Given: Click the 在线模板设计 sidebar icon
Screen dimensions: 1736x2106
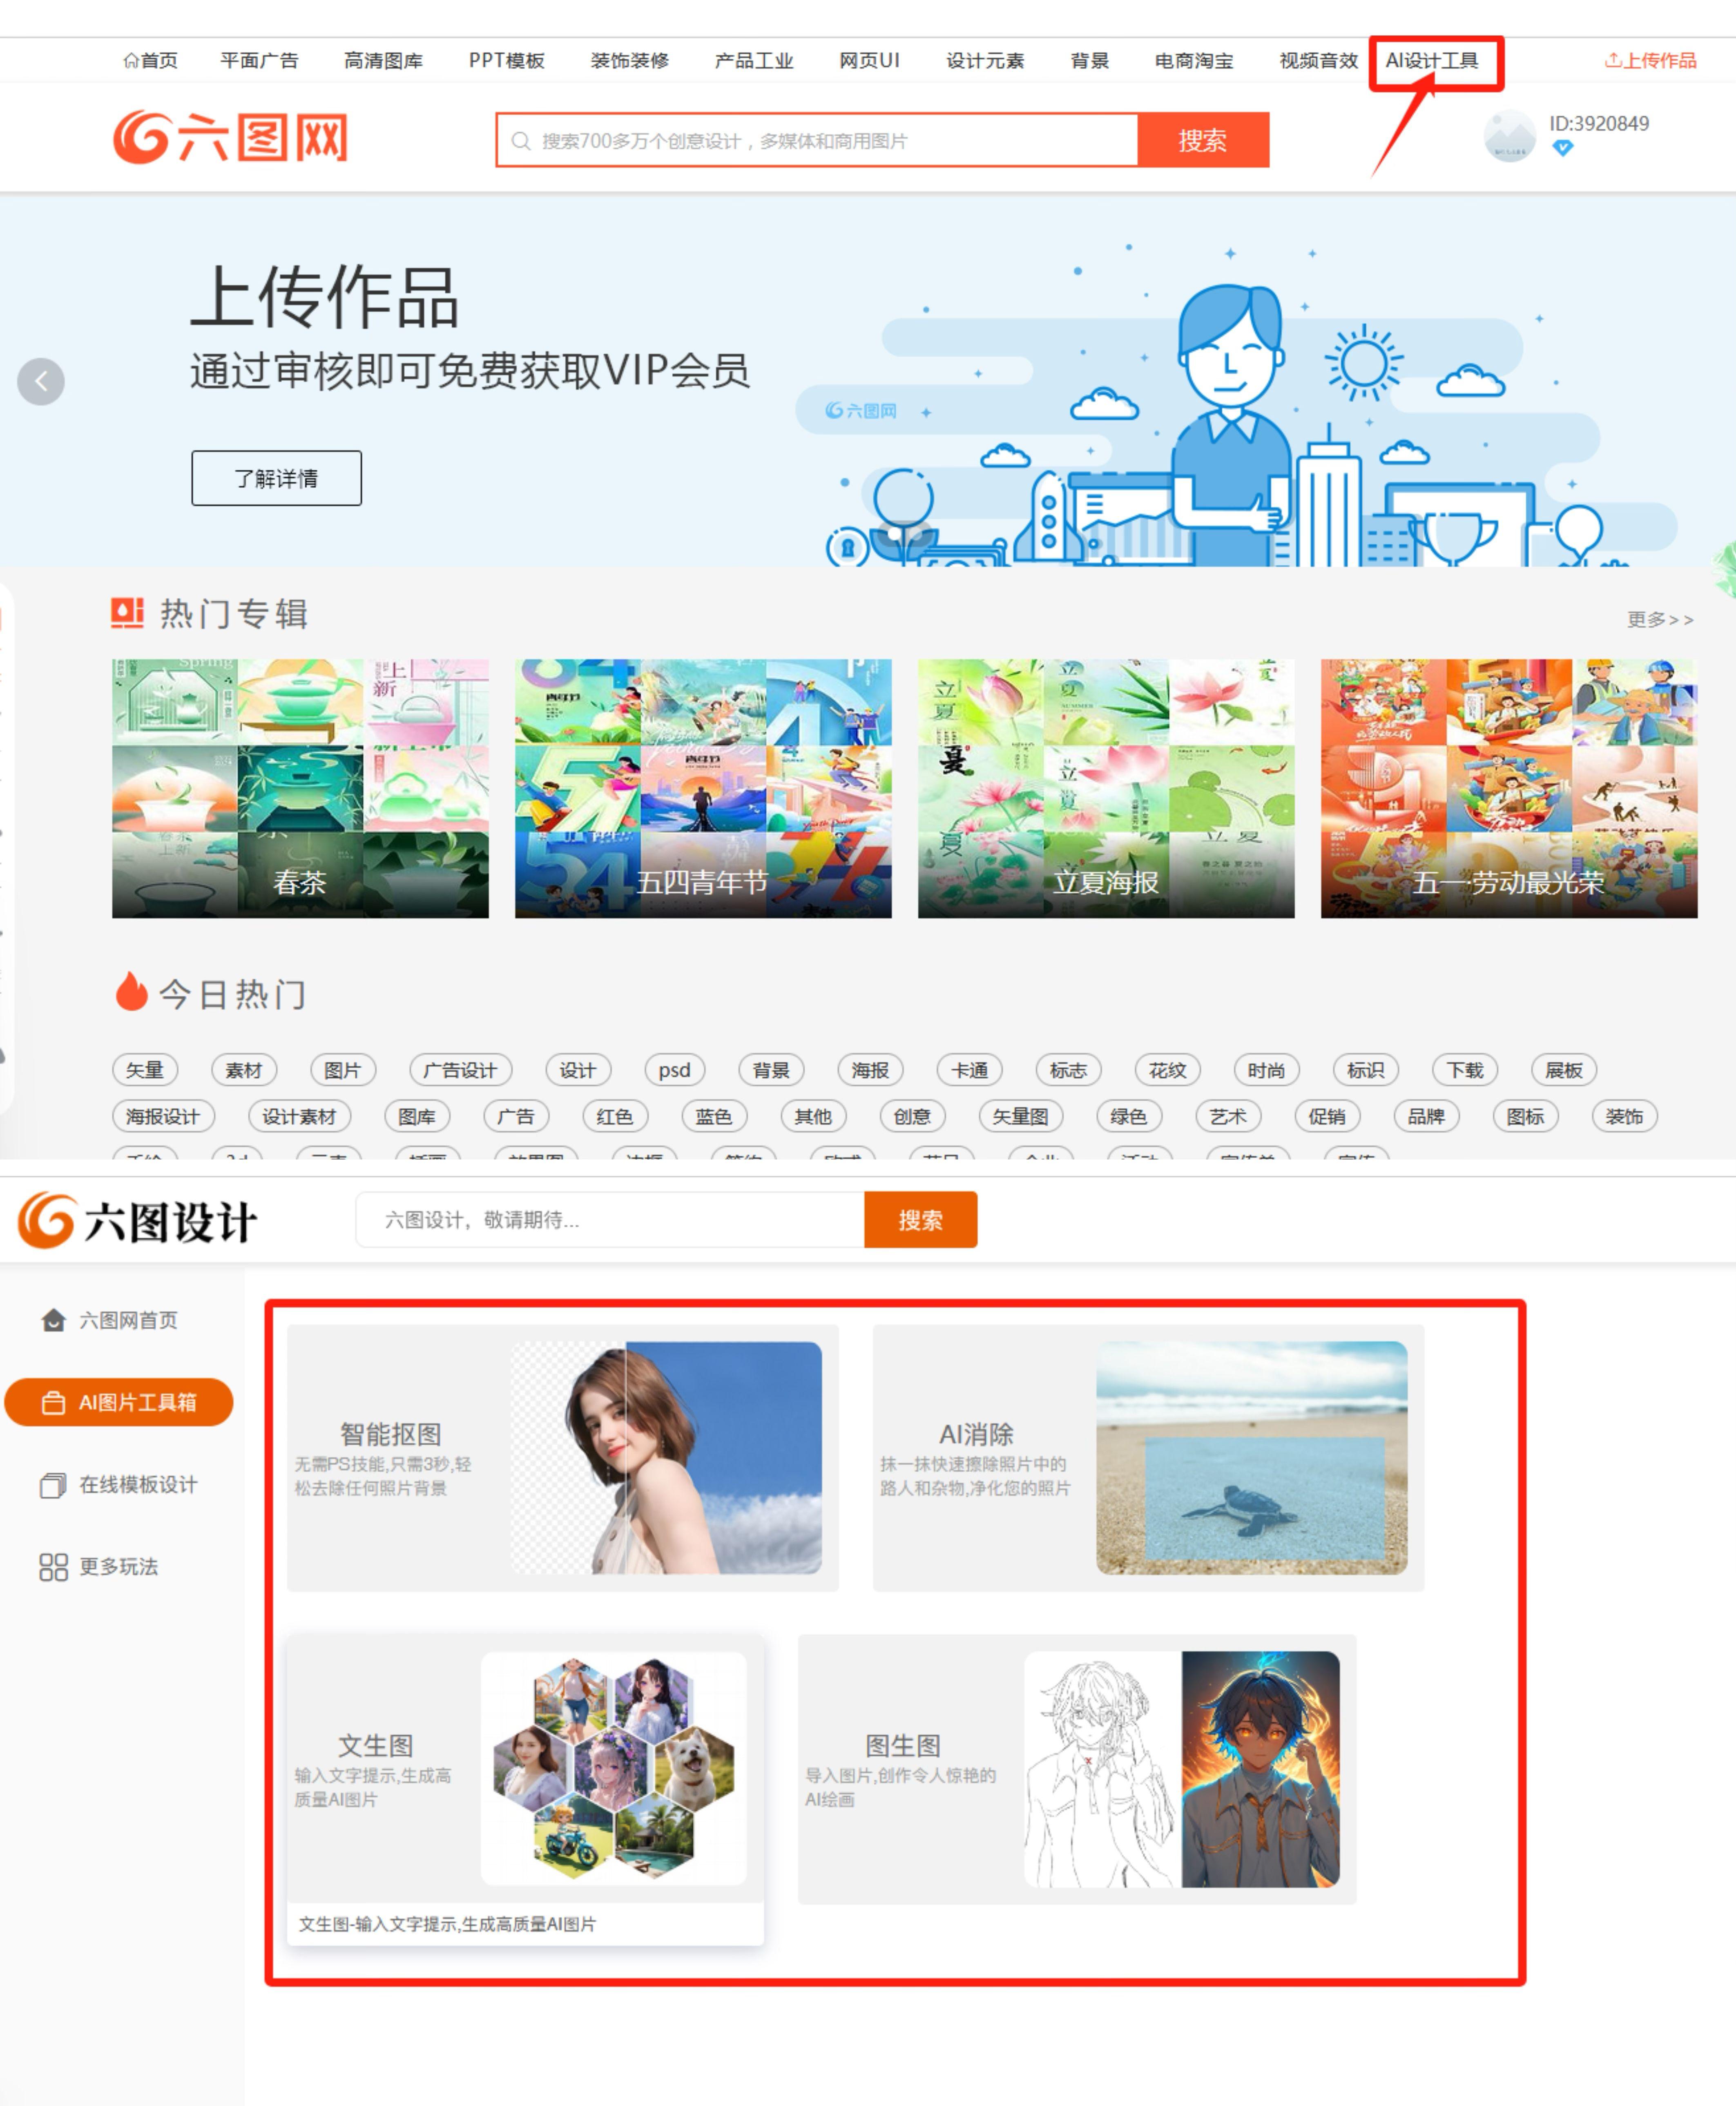Looking at the screenshot, I should pyautogui.click(x=53, y=1485).
